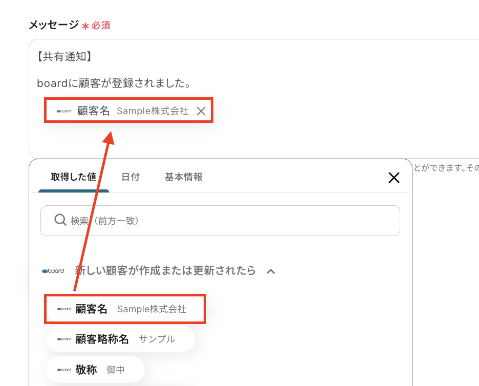Viewport: 479px width, 386px height.
Task: Insert the 顧客略称名 サンプル value
Action: (x=120, y=339)
